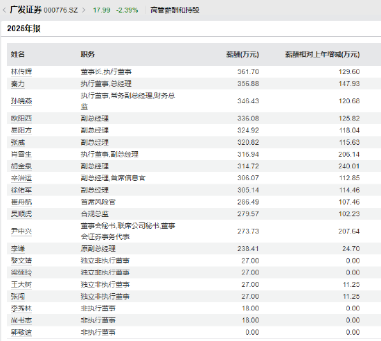
Task: Select increase value 129.60
Action: click(x=349, y=71)
